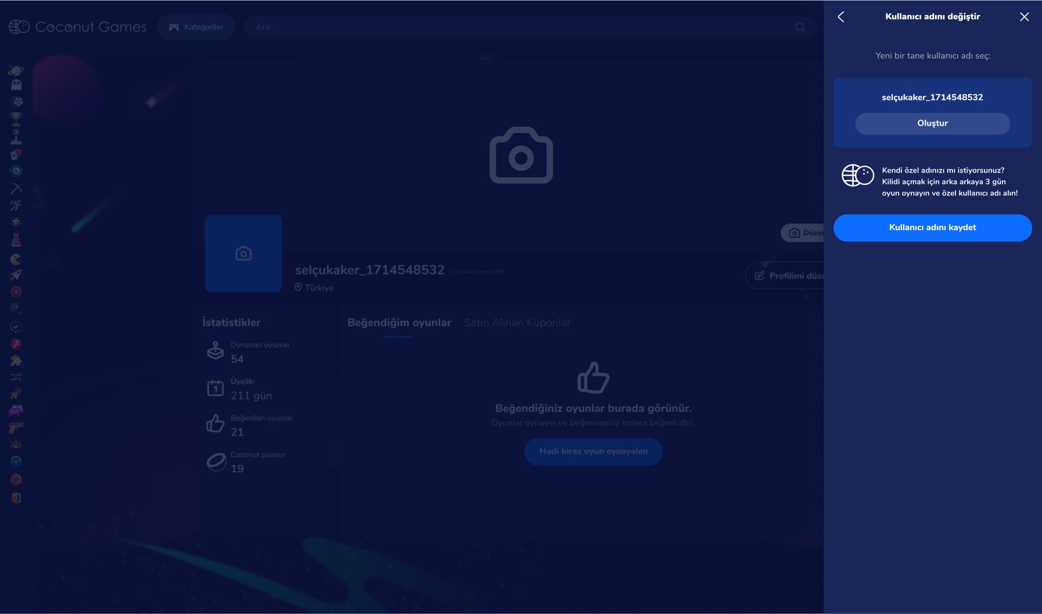Close the username change panel
The height and width of the screenshot is (614, 1042).
[1024, 17]
